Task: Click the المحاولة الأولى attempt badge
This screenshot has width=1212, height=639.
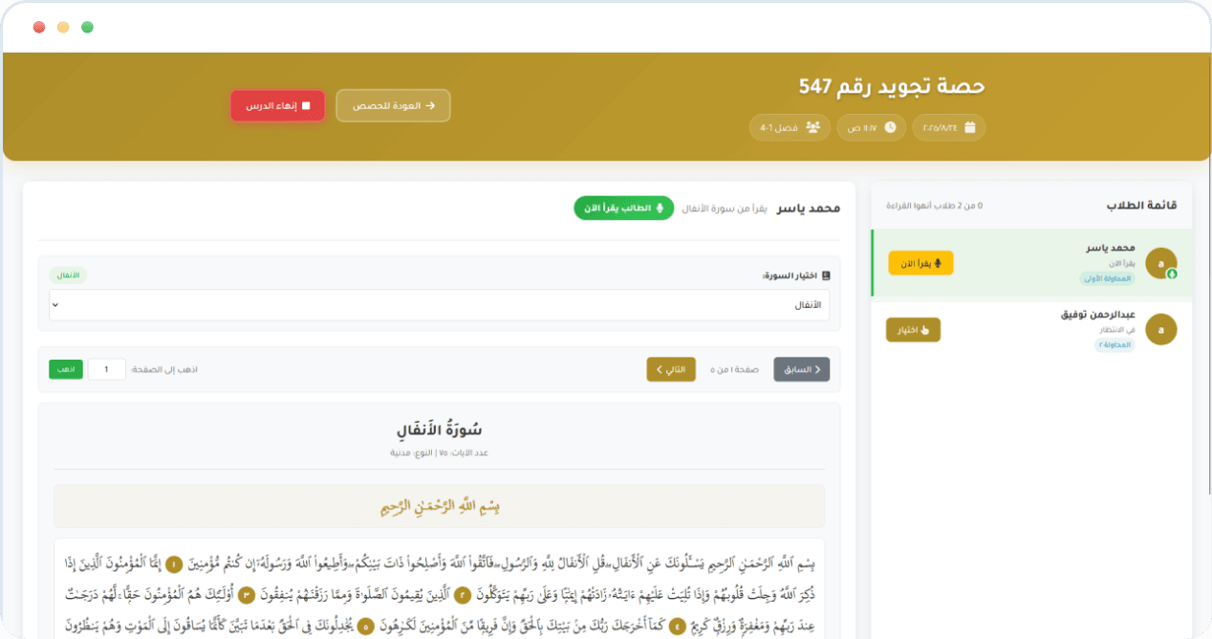Action: [1107, 278]
